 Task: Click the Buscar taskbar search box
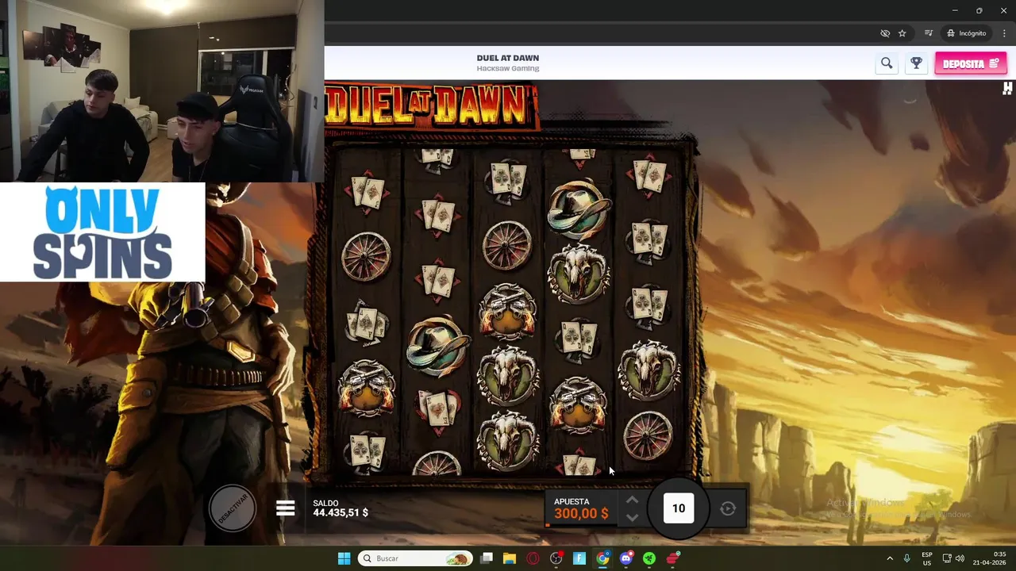pos(415,558)
